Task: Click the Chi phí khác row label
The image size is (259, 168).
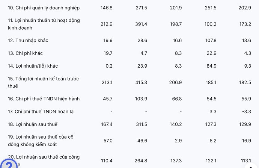Action: tap(25, 53)
